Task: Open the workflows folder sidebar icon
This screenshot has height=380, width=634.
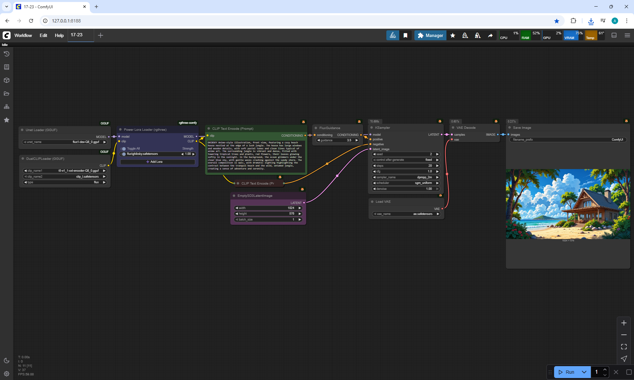Action: coord(7,93)
